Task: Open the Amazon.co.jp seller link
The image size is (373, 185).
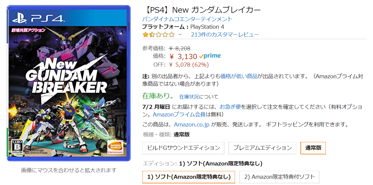Action: (x=192, y=125)
